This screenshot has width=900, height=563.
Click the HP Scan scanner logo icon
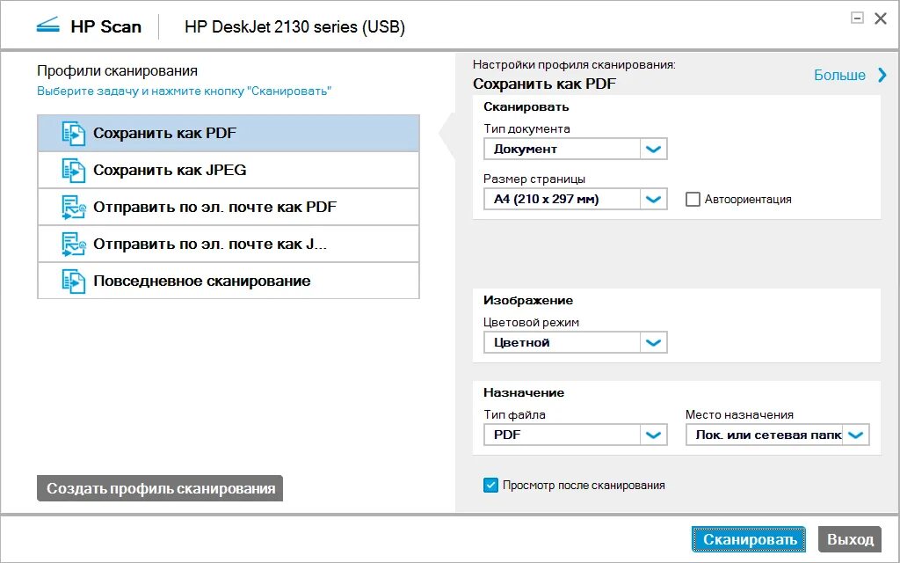pos(47,26)
